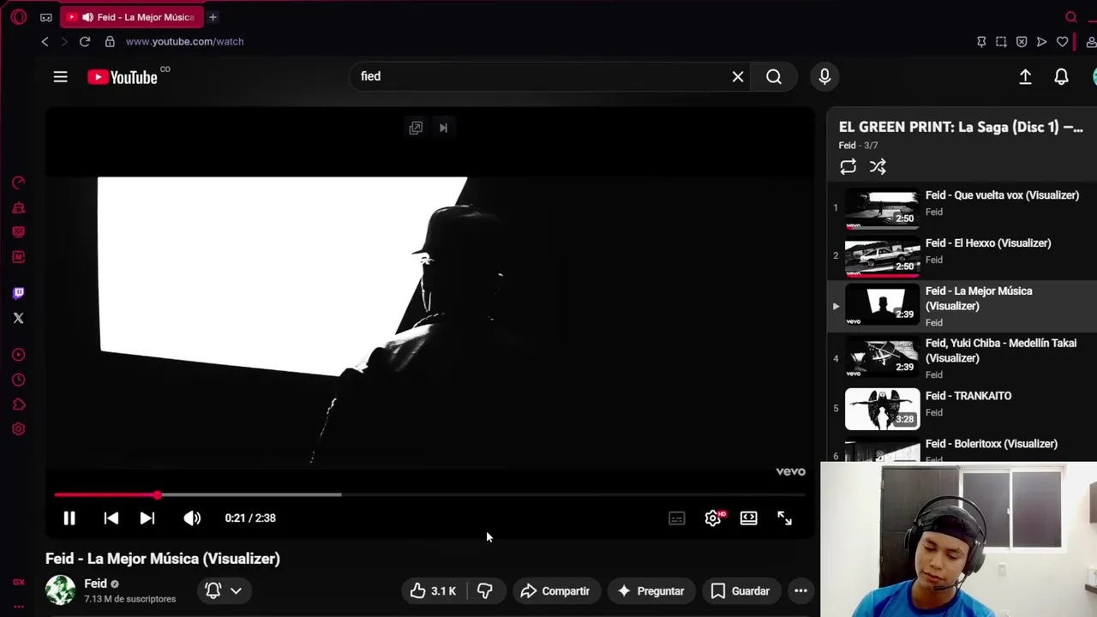Add page to bookmarks with heart icon

pos(1063,41)
